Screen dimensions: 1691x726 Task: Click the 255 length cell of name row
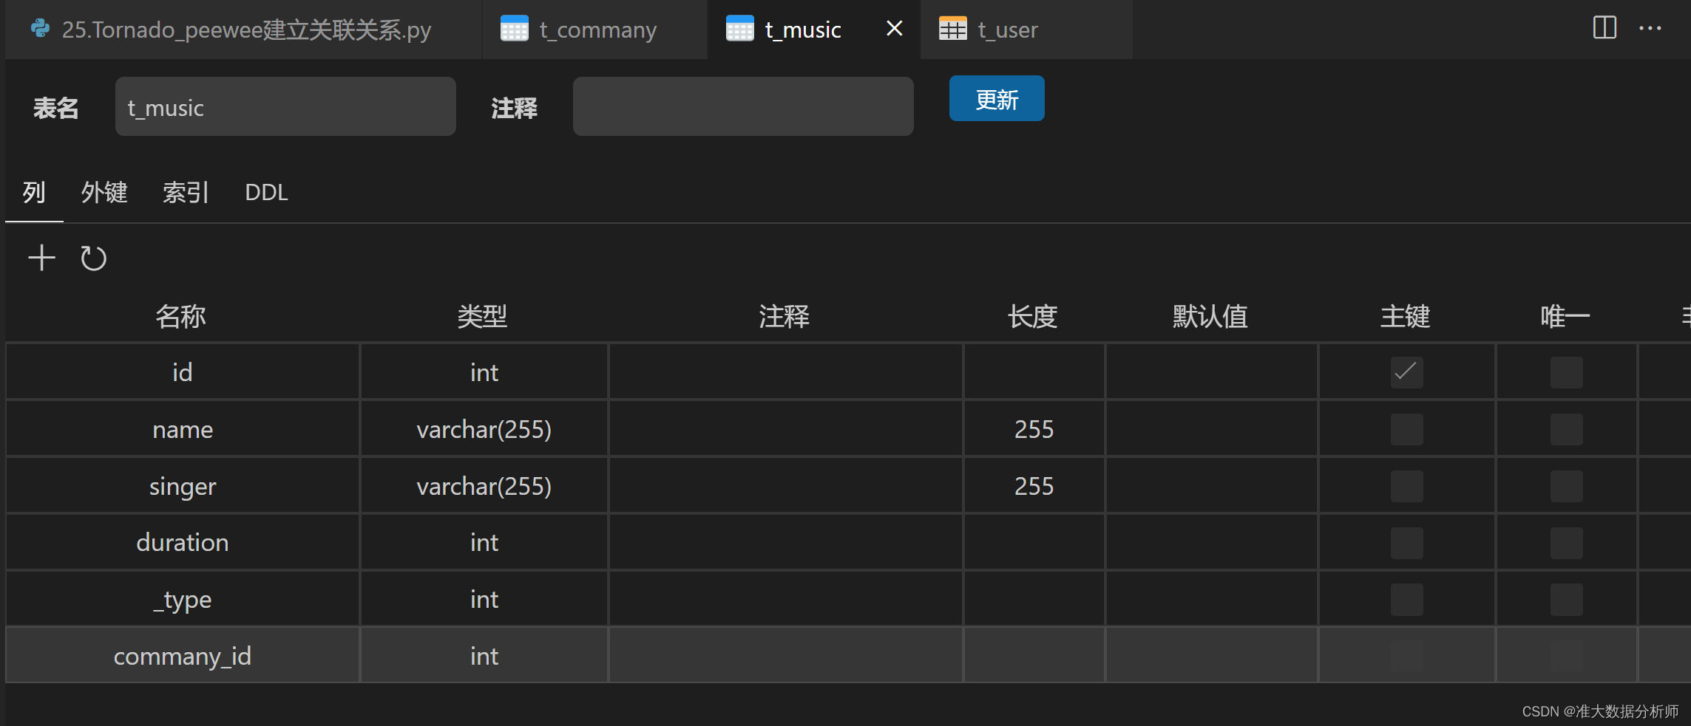[1034, 429]
